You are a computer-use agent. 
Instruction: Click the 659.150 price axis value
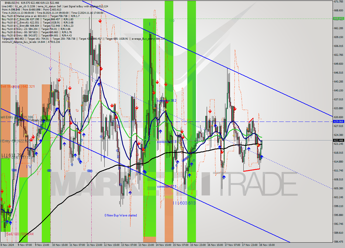coord(339,37)
